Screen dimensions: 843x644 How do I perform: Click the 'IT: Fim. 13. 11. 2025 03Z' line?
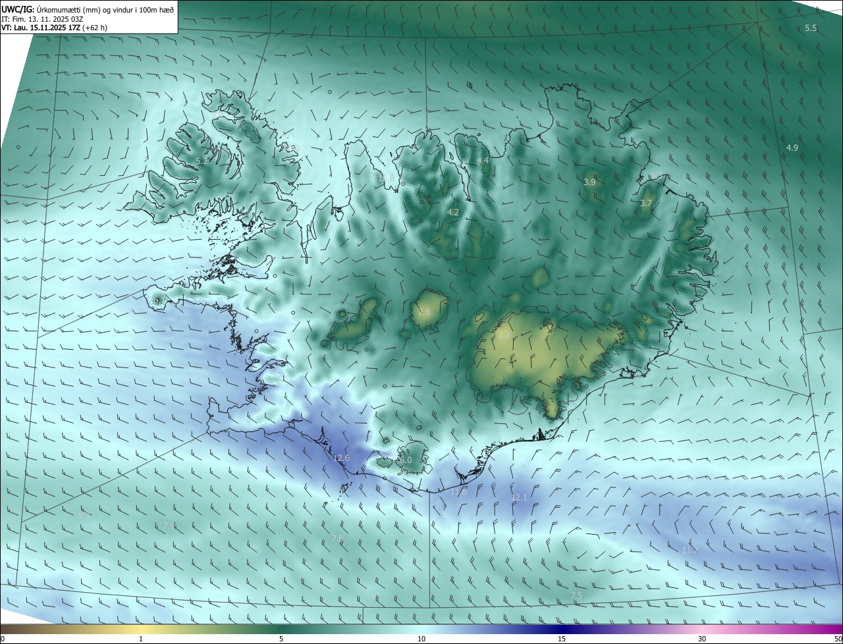(41, 18)
